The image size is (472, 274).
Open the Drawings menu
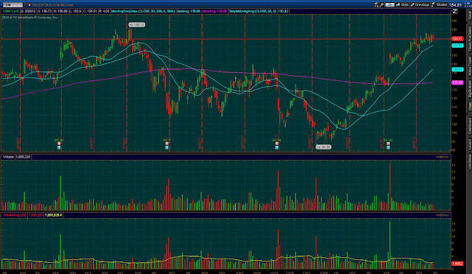pyautogui.click(x=420, y=5)
